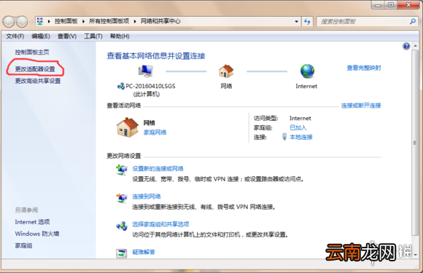Open the 编辑(E) menu
The height and width of the screenshot is (273, 423).
(x=40, y=36)
